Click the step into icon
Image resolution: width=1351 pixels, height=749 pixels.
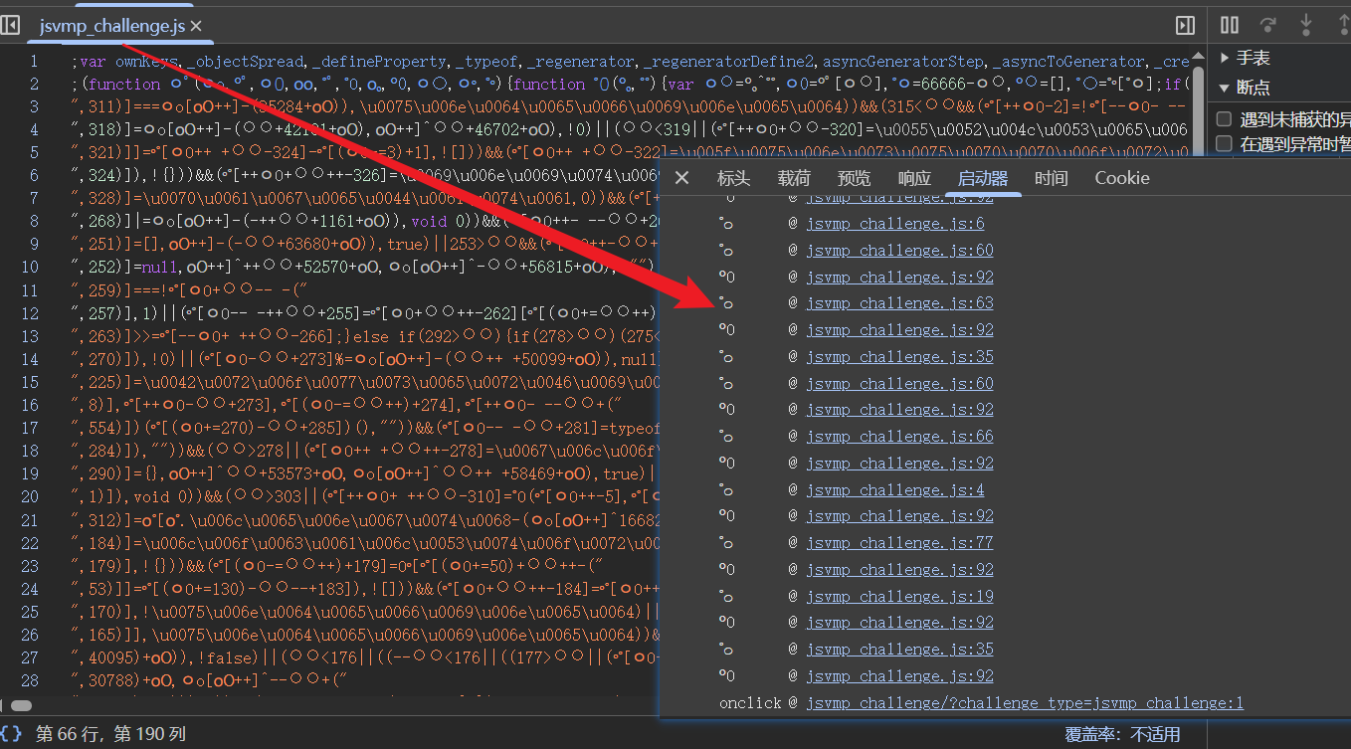coord(1306,25)
